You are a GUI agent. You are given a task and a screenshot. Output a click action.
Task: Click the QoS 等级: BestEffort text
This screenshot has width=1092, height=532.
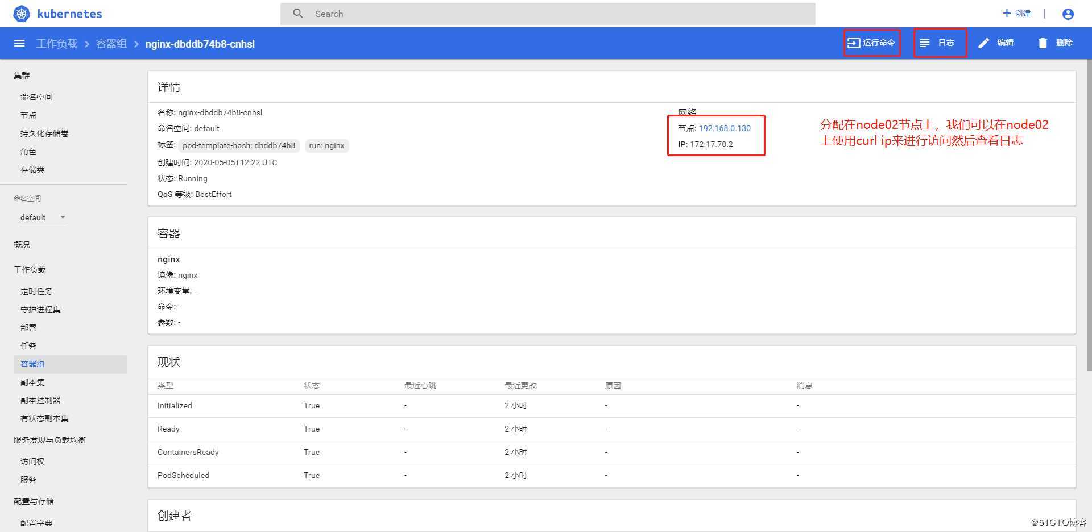click(x=195, y=194)
